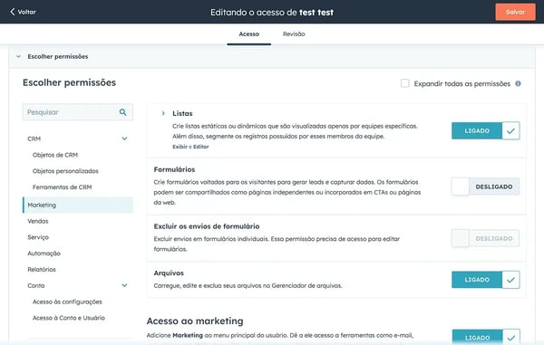Viewport: 544px width, 345px height.
Task: Collapse the Escolher permissões section chevron
Action: pos(19,56)
